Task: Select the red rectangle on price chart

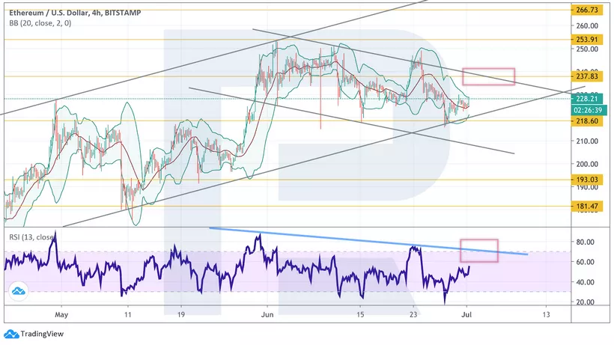Action: pos(488,76)
